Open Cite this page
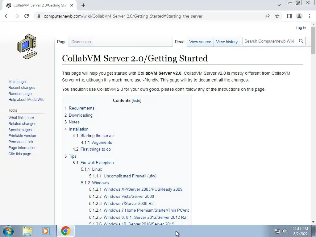The image size is (316, 237). 20,154
